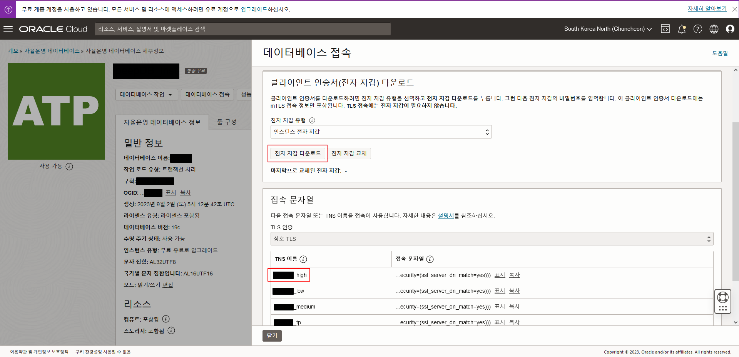Dismiss the free tier banner with X
The width and height of the screenshot is (739, 357).
[x=734, y=9]
